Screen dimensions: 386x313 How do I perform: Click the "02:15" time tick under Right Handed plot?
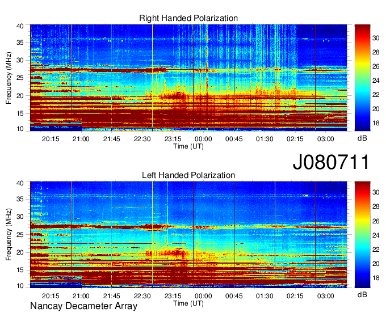[x=295, y=139]
